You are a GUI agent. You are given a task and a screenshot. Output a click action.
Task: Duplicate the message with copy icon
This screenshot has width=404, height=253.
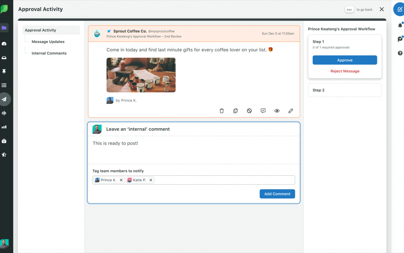pos(236,111)
